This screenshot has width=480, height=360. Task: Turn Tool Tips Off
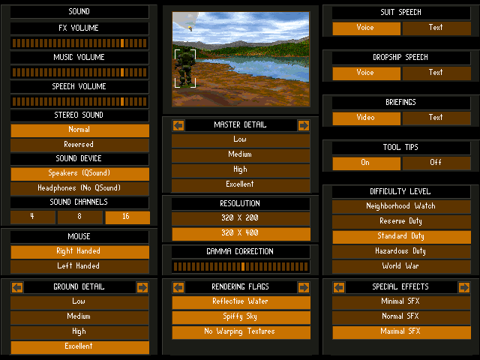point(436,163)
